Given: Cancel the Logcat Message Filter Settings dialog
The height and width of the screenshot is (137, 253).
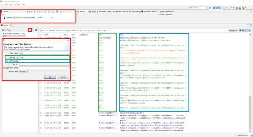Looking at the screenshot, I should [63, 77].
